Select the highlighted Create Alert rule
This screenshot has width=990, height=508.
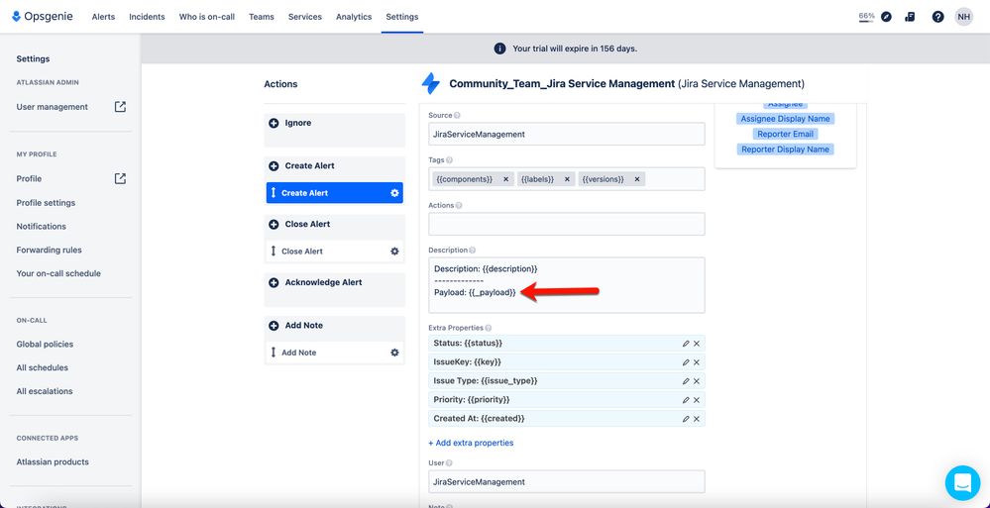point(335,193)
